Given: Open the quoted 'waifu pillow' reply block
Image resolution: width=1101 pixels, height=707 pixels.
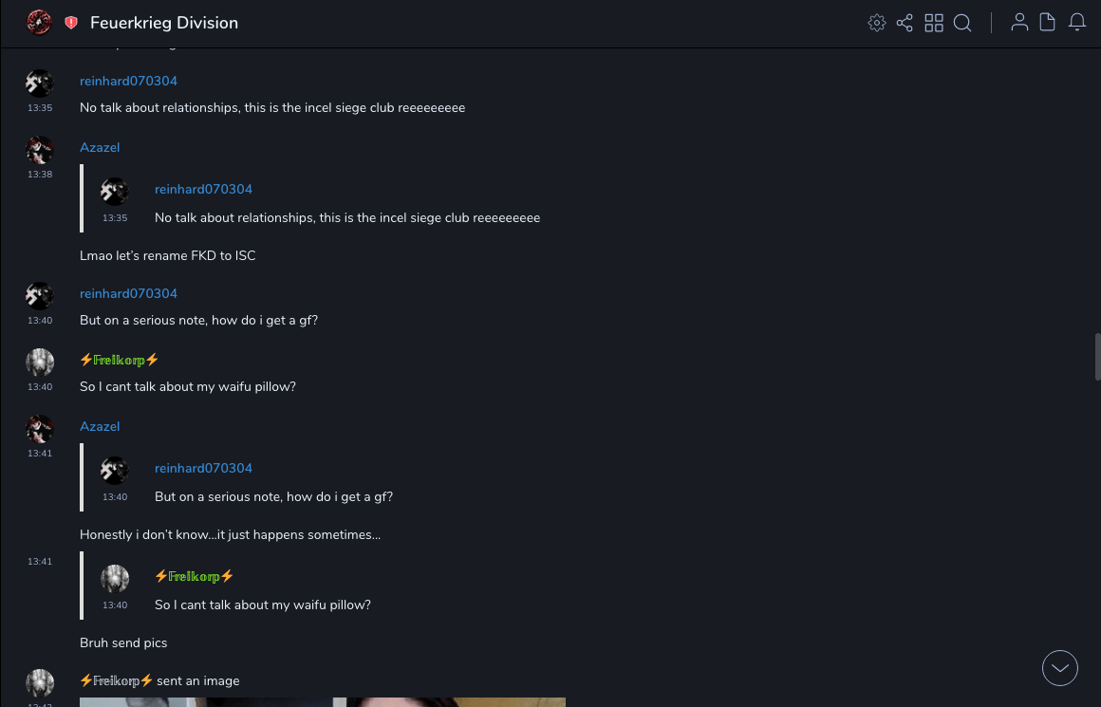Looking at the screenshot, I should pos(262,605).
